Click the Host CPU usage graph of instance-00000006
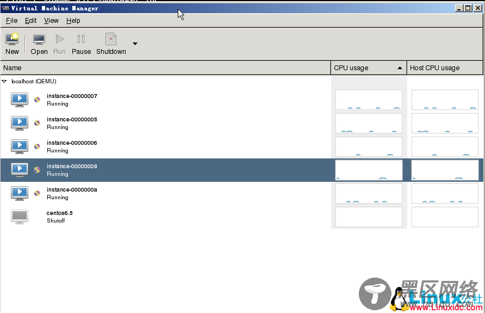This screenshot has width=485, height=313. 445,146
